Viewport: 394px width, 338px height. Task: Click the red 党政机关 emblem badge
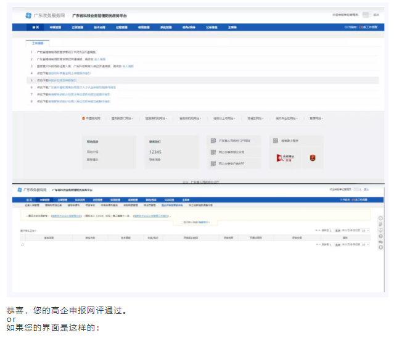coord(313,158)
